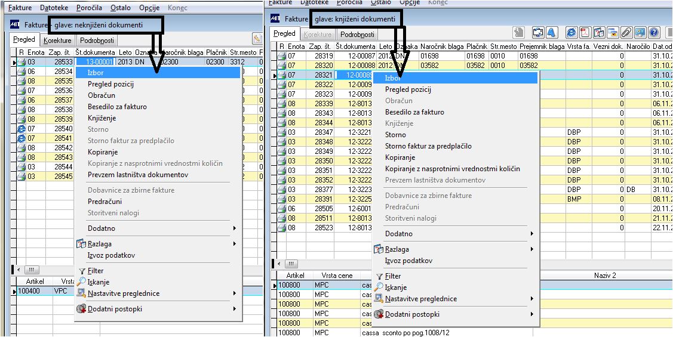
Task: Open the blue question mark help icon
Action: 654,33
